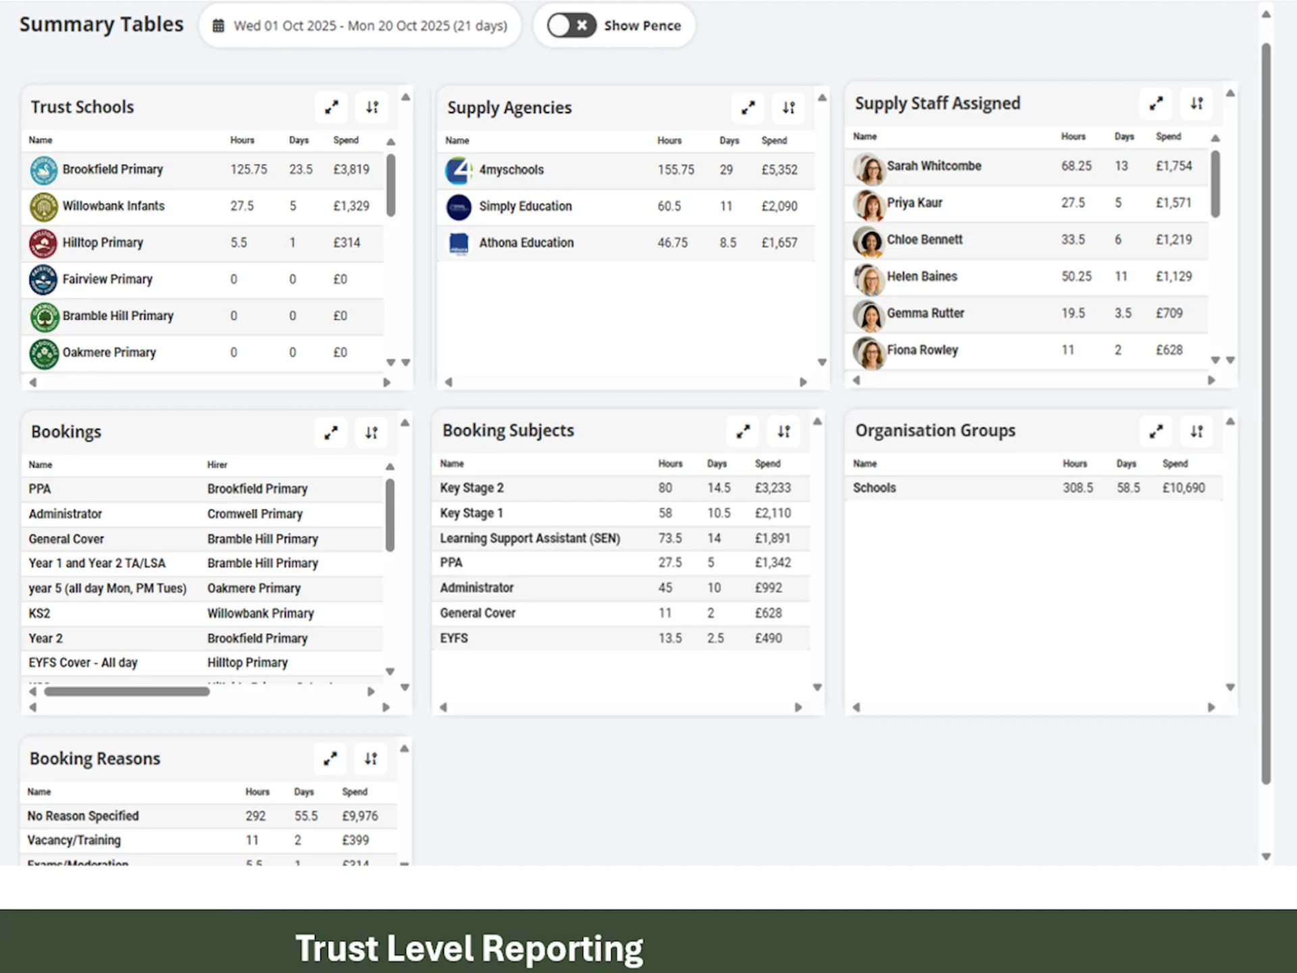Click the 4myschools agency logo
This screenshot has width=1297, height=973.
[x=459, y=170]
